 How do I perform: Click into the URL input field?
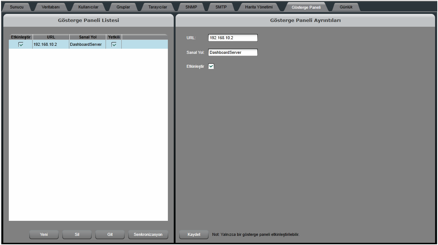pyautogui.click(x=233, y=38)
